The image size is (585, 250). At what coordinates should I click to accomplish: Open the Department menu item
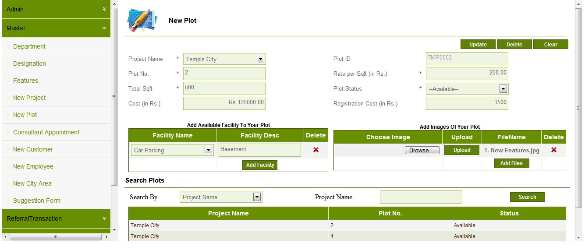pos(29,46)
